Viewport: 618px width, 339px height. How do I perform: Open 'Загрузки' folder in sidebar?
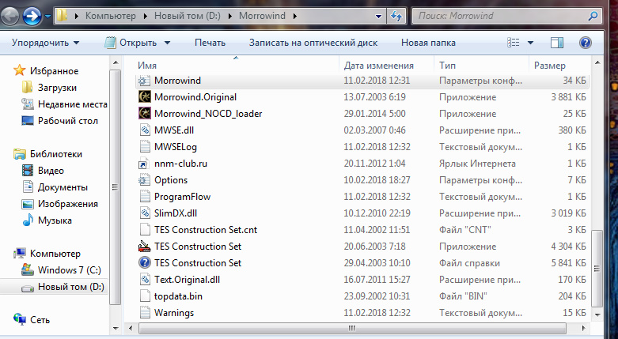(57, 88)
